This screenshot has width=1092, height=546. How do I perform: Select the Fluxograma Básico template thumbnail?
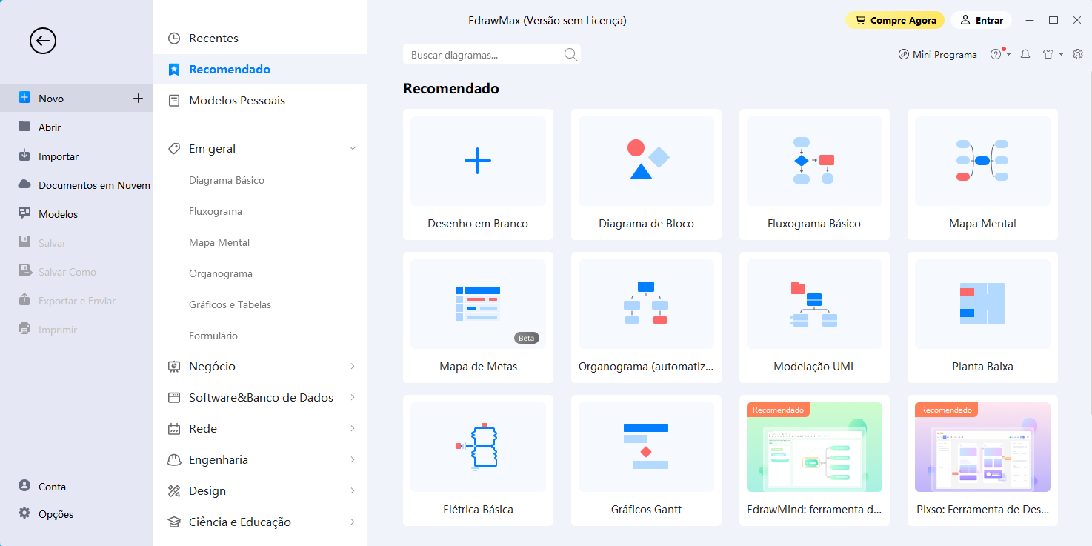point(814,161)
